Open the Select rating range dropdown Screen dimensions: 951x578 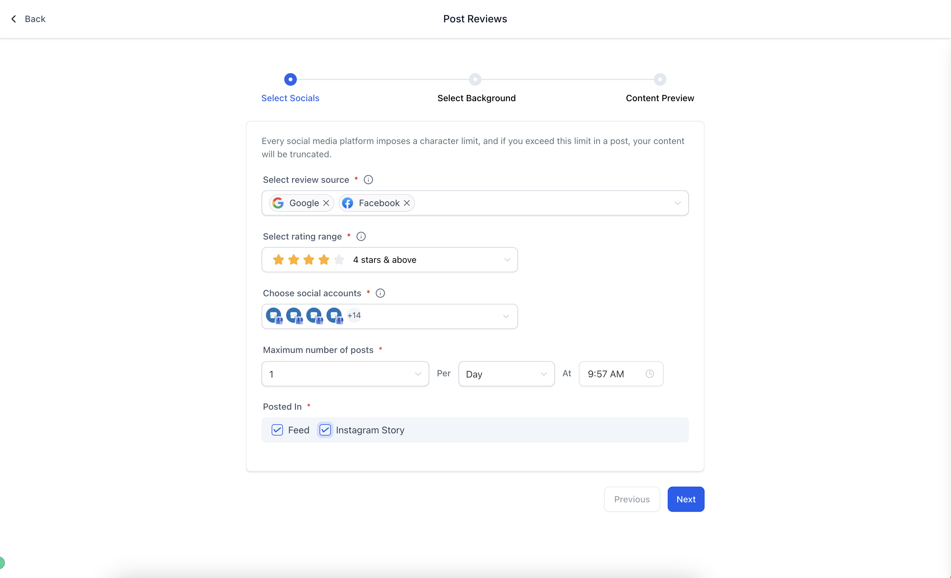(x=390, y=259)
